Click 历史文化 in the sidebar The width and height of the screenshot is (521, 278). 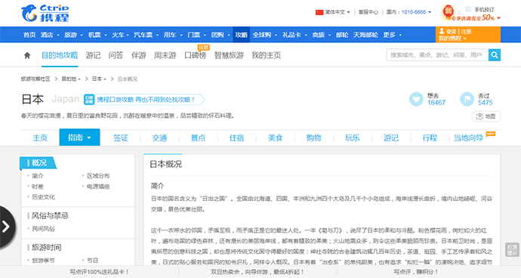pos(44,197)
